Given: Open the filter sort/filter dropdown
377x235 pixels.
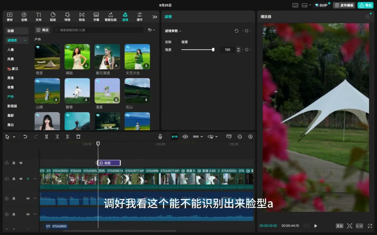Looking at the screenshot, I should [x=151, y=30].
